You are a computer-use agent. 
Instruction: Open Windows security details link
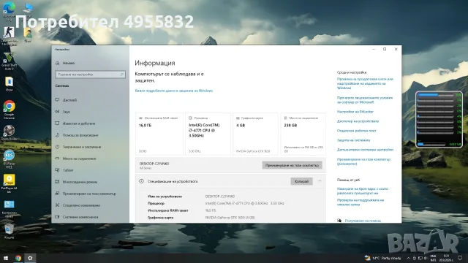174,91
